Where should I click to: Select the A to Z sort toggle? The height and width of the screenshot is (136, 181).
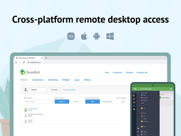(x=62, y=101)
